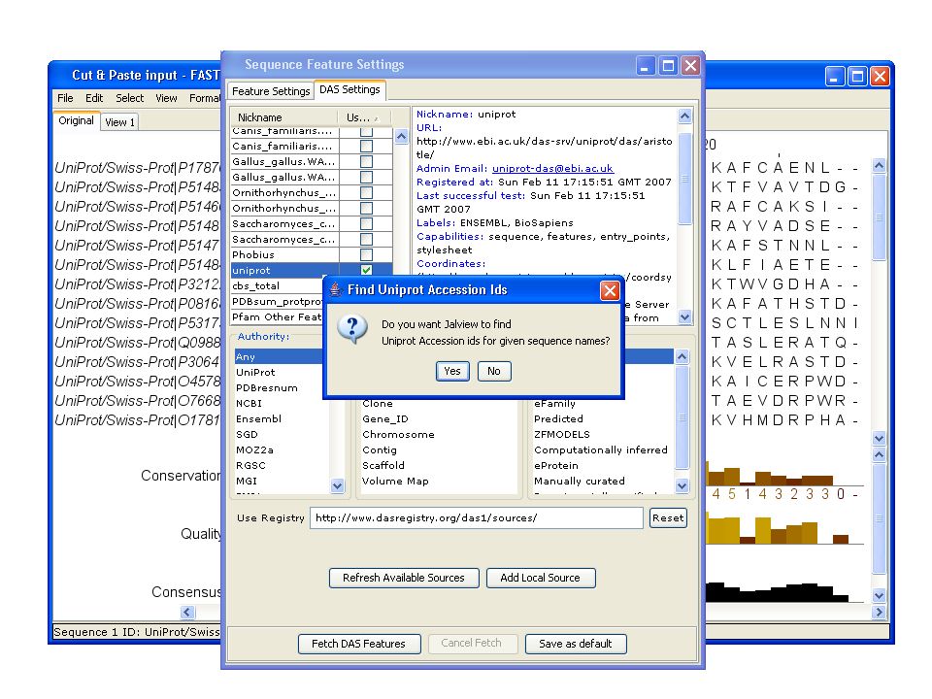Click the details pane scrollbar thumb

click(684, 179)
